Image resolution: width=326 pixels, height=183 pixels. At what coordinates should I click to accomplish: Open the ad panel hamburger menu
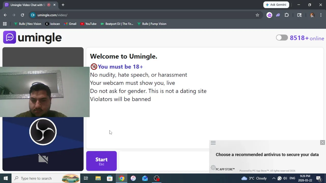point(213,143)
